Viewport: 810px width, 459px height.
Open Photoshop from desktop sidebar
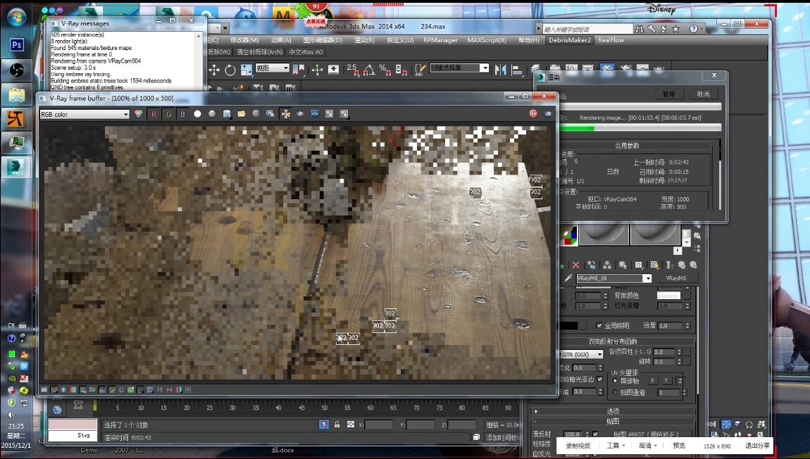[16, 45]
